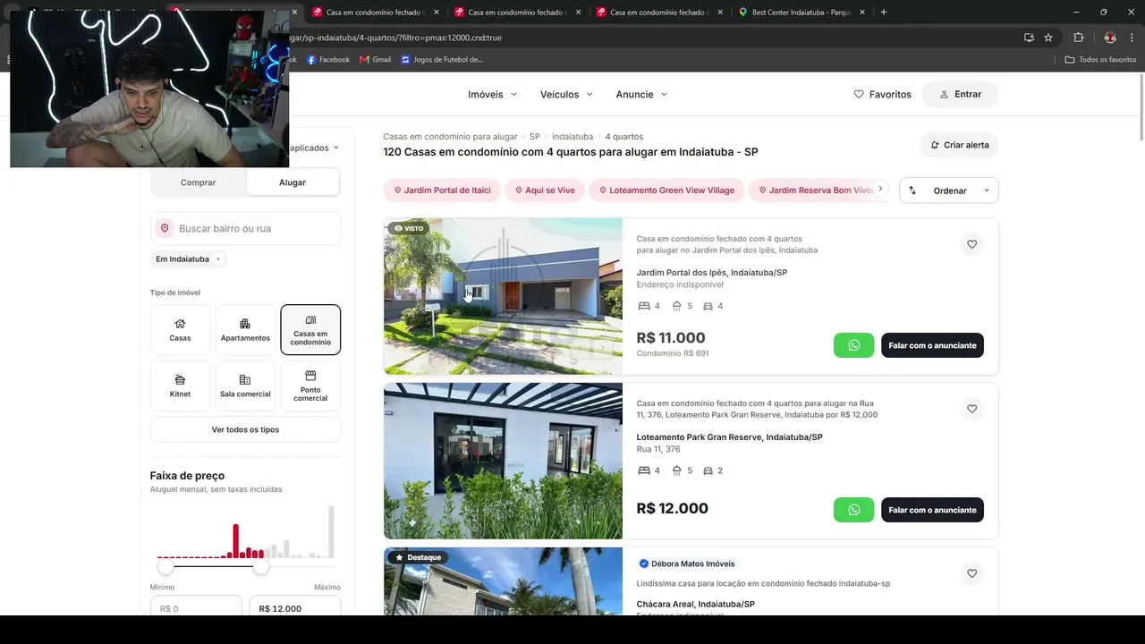This screenshot has width=1145, height=644.
Task: Favorite the Jardim Portal dos Ipês listing
Action: (971, 244)
